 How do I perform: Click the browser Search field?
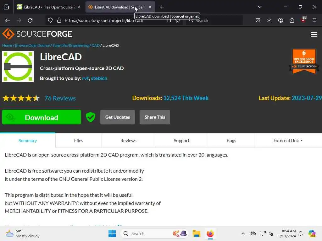(x=214, y=20)
